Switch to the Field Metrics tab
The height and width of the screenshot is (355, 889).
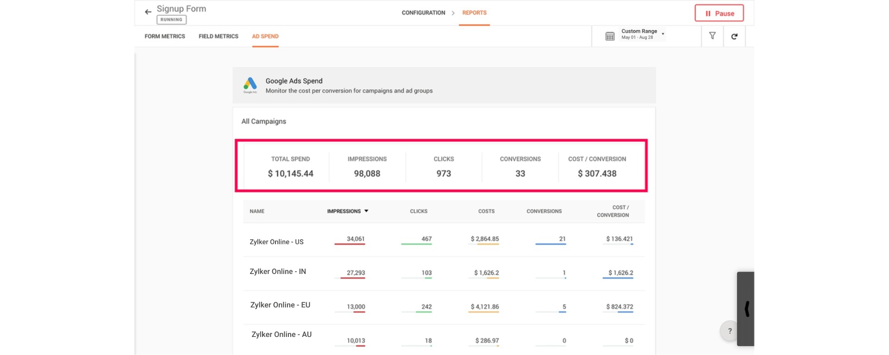[x=218, y=36]
